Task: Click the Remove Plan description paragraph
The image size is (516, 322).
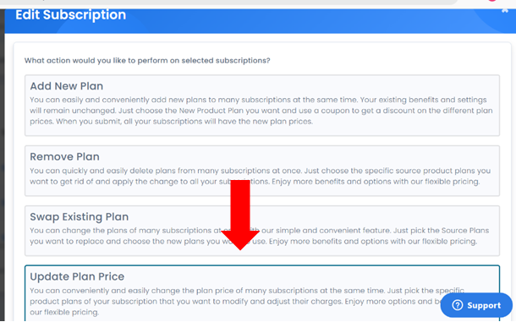Action: 260,176
